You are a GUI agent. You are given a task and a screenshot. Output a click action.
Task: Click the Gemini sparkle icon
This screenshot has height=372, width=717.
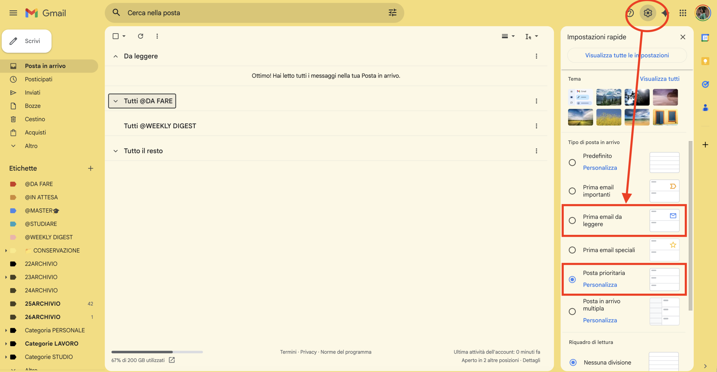665,13
